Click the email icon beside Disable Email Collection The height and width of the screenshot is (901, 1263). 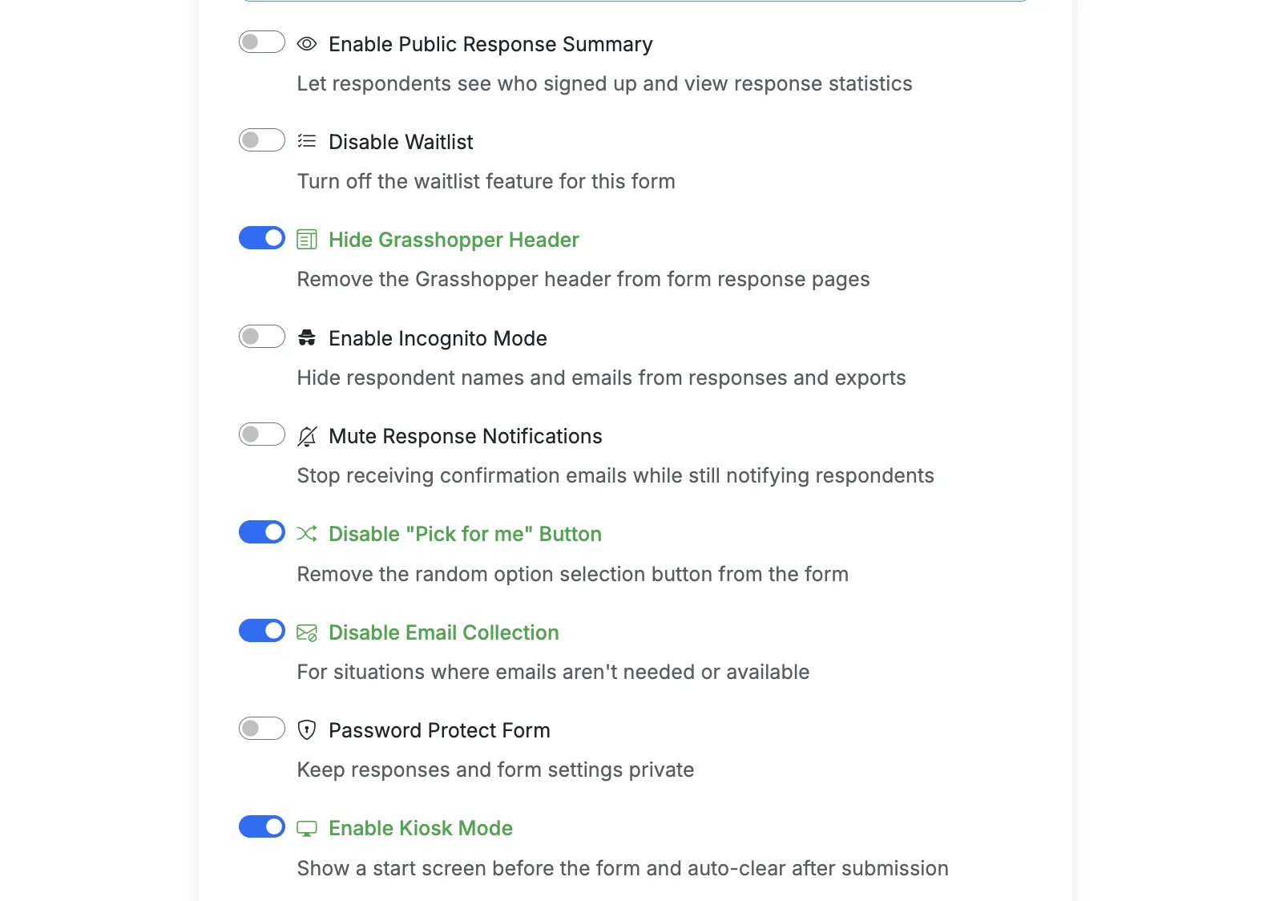[307, 632]
